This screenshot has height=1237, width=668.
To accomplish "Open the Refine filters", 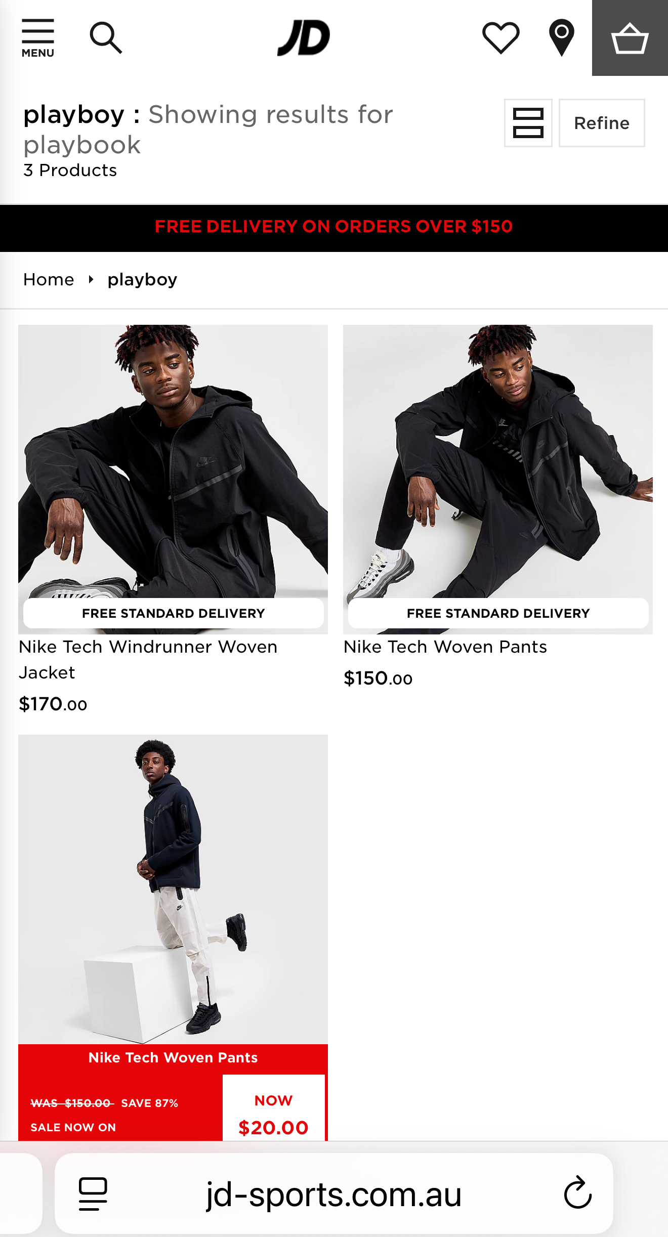I will coord(602,123).
